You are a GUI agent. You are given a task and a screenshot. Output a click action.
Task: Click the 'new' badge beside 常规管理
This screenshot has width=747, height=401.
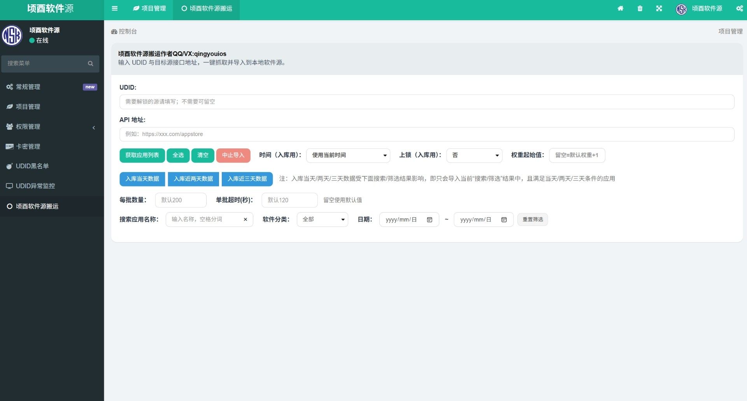click(90, 87)
